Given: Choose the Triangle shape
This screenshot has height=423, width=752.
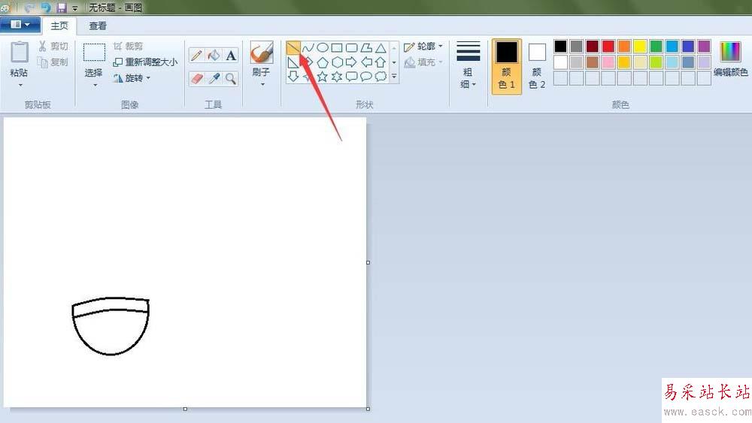Looking at the screenshot, I should [381, 47].
